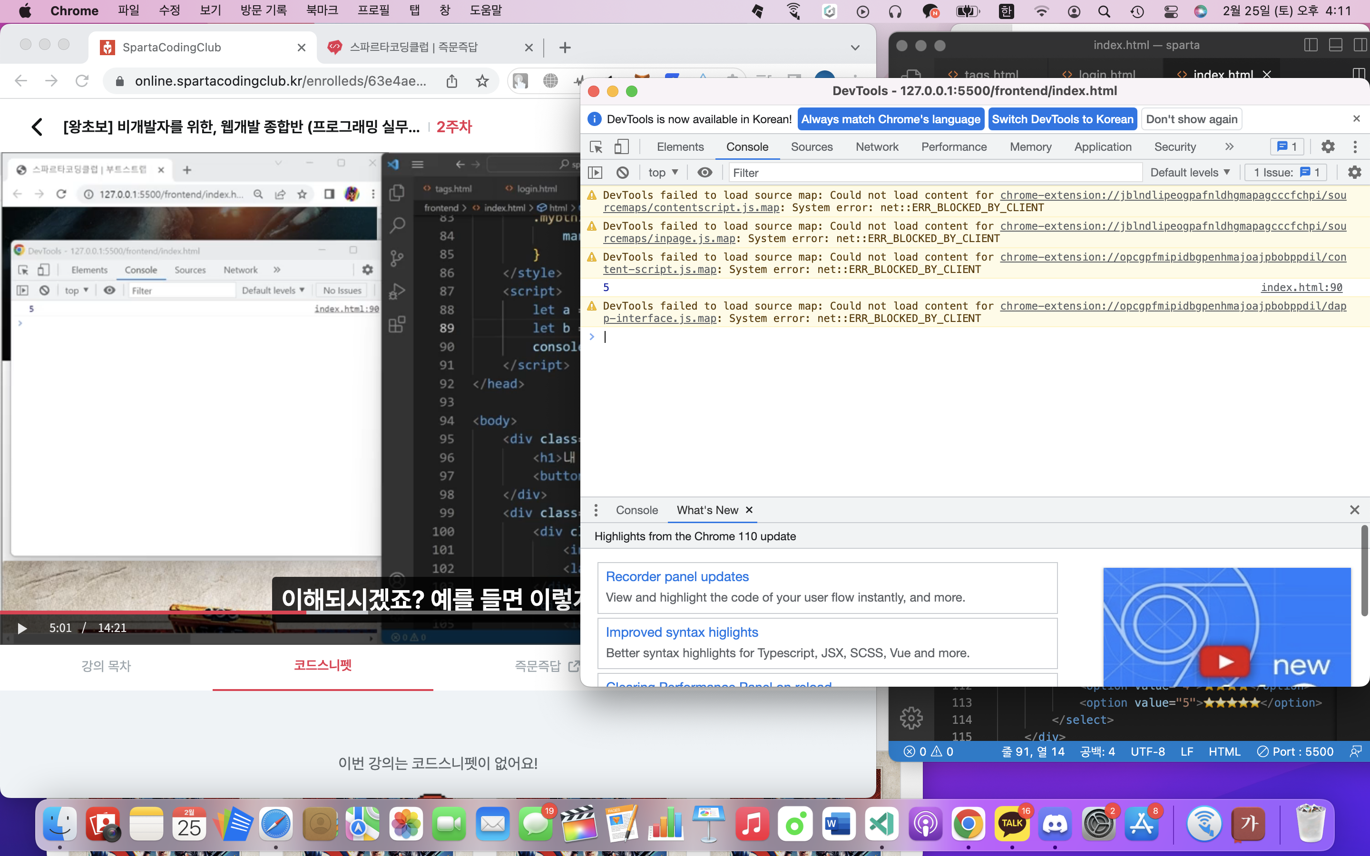The height and width of the screenshot is (856, 1370).
Task: Clear the console output
Action: point(622,173)
